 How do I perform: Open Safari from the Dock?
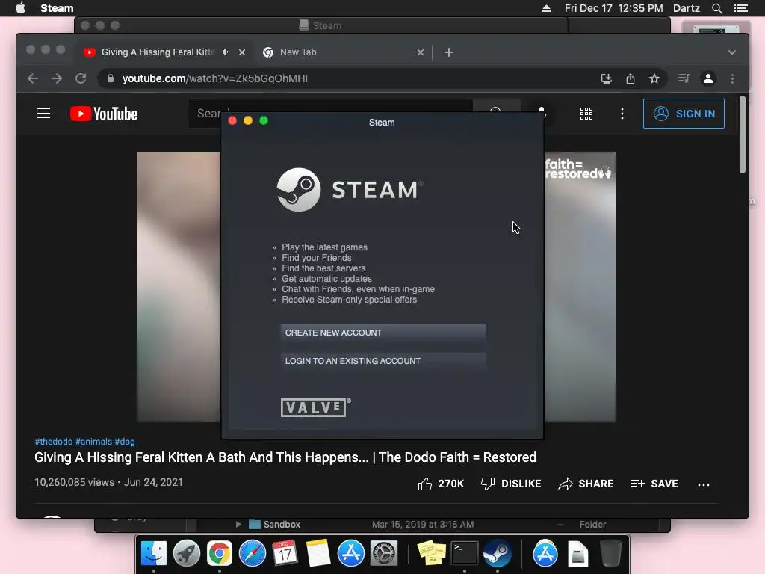(x=253, y=554)
